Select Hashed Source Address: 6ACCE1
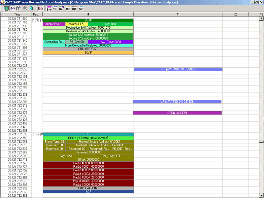The image size is (264, 198). (100, 142)
